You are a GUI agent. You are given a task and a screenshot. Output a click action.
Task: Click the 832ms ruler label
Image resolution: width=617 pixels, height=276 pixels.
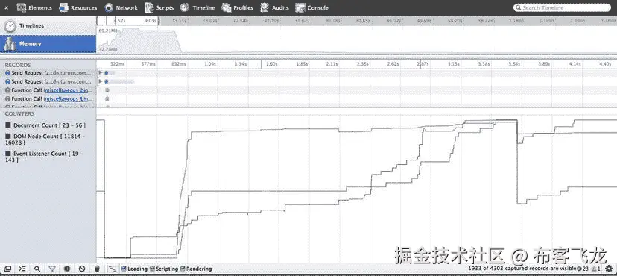(x=178, y=64)
